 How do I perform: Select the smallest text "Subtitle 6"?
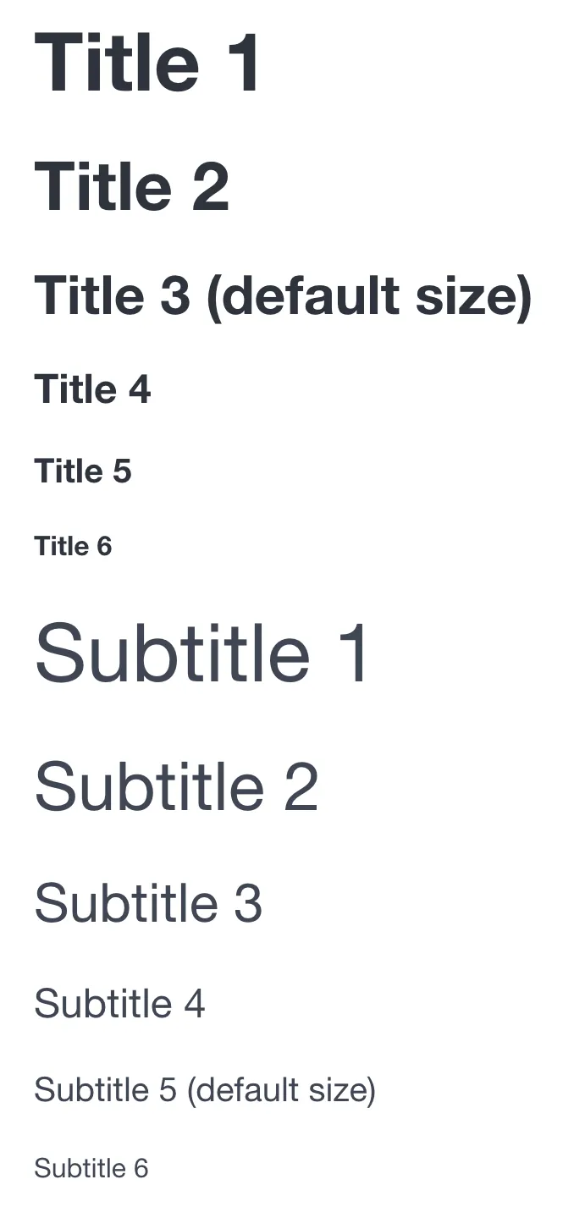pos(91,1168)
